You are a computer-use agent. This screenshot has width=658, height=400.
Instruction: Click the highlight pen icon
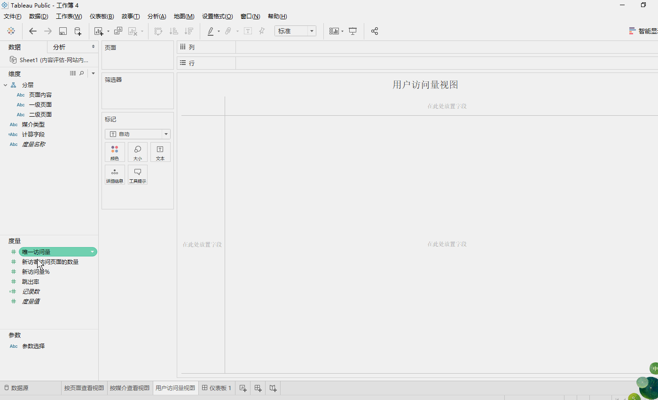[211, 31]
